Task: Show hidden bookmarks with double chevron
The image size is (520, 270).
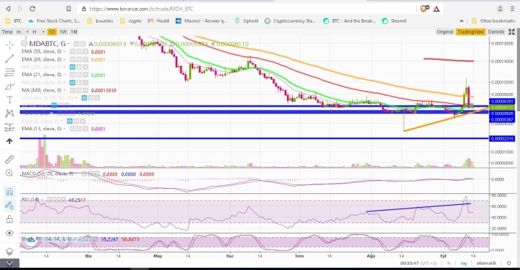Action: (x=461, y=21)
